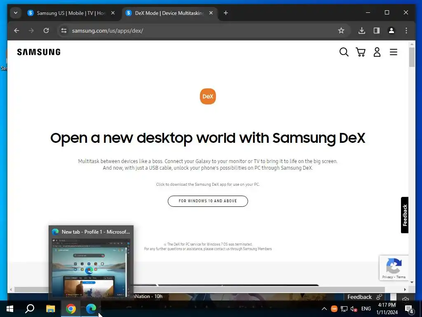Open the network tray icon

tap(344, 309)
